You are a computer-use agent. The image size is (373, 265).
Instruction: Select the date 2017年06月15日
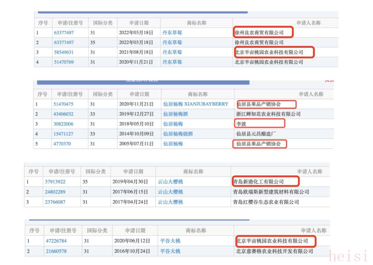tap(130, 192)
